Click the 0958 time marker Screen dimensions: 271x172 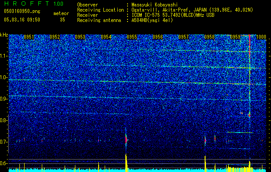point(209,37)
